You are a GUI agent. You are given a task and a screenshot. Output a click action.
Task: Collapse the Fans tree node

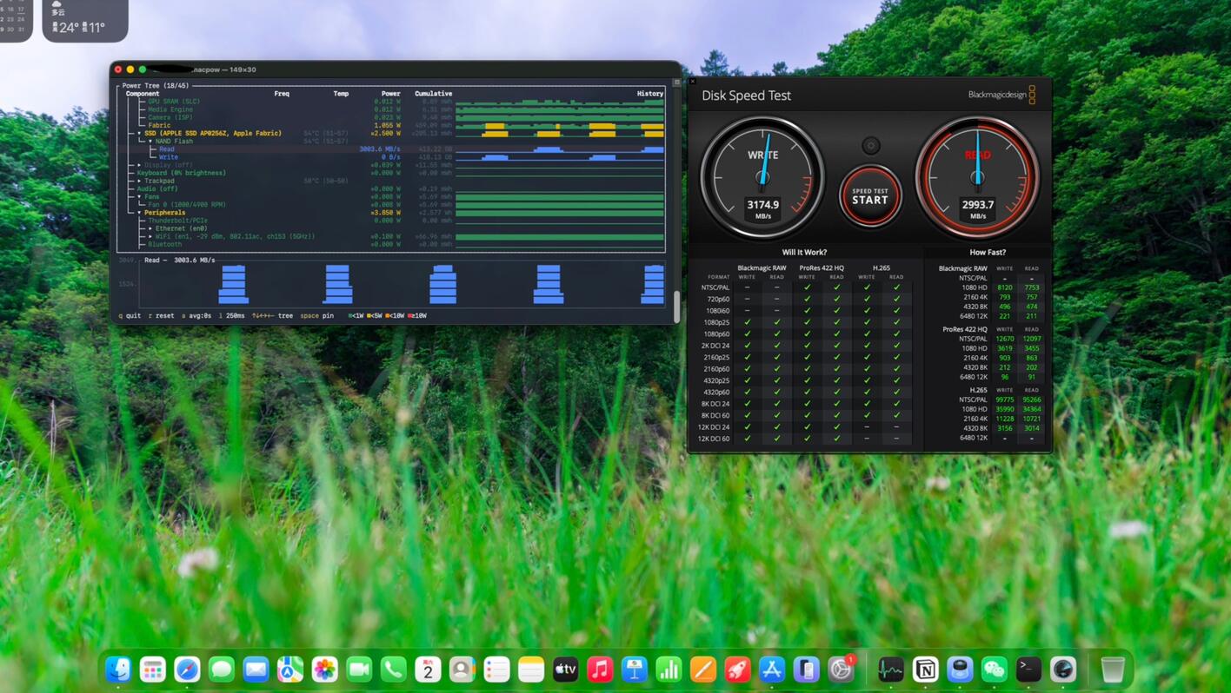pyautogui.click(x=140, y=197)
